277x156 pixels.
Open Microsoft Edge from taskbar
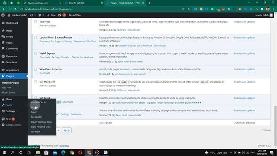[x=63, y=153]
